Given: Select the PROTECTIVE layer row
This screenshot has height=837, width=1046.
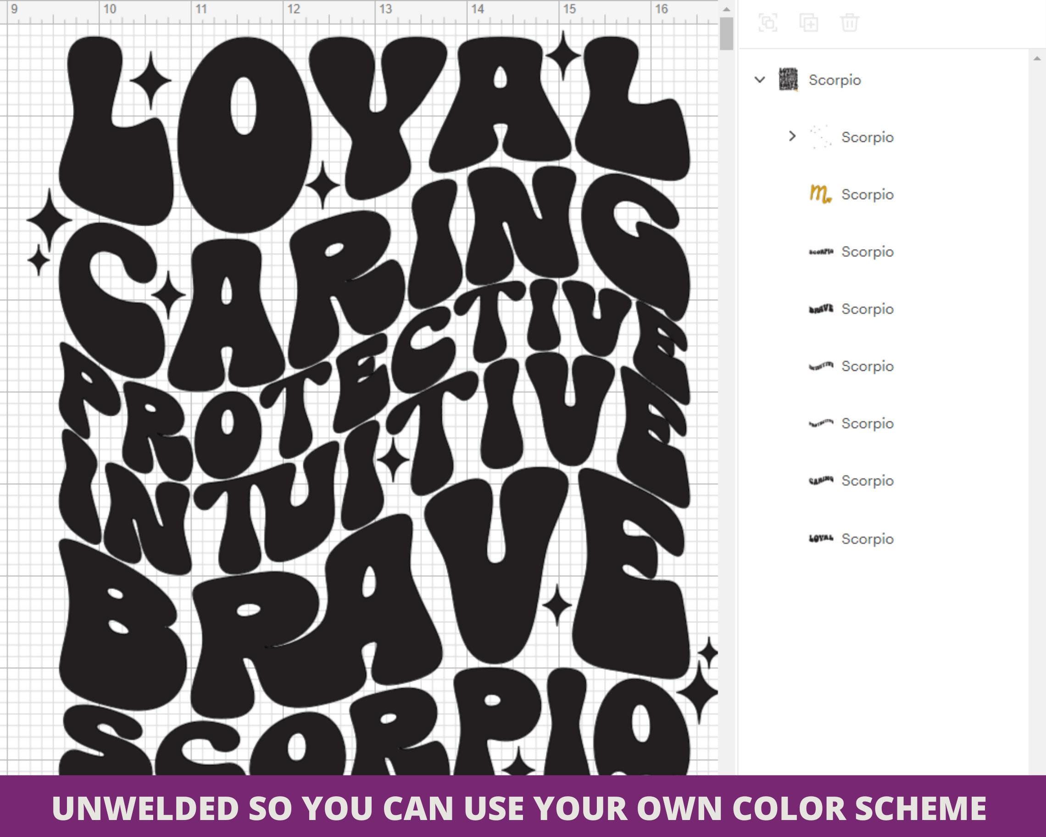Looking at the screenshot, I should point(851,423).
